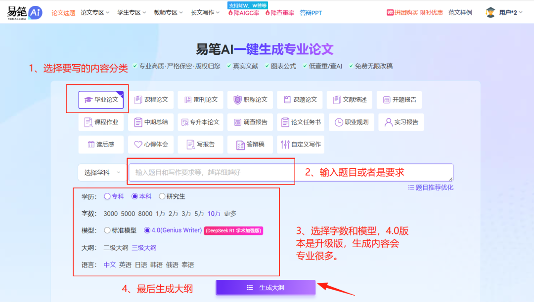
Task: Select the 调查报告 category
Action: [x=250, y=122]
